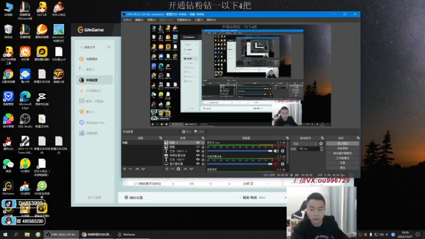
Task: Toggle the lock on the 文本 (GDI+) 2 source
Action: [203, 151]
